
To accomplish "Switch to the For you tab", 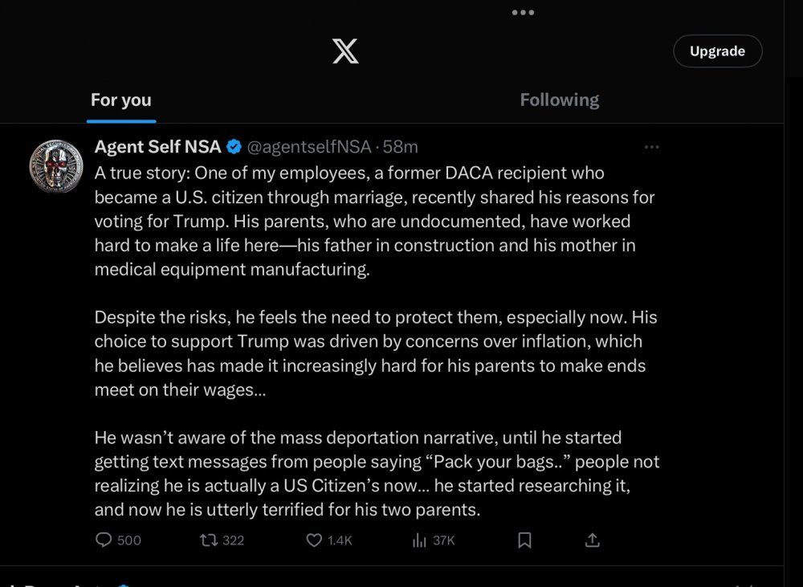I will pyautogui.click(x=120, y=100).
